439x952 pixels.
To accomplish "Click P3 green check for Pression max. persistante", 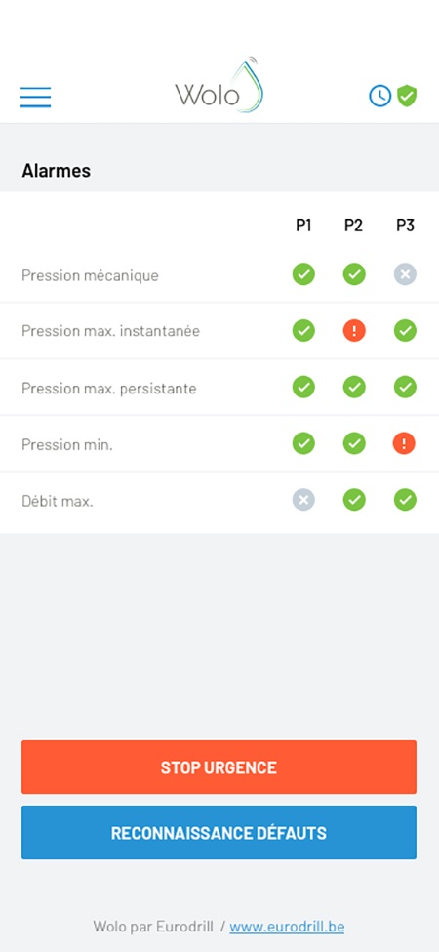I will click(x=405, y=388).
